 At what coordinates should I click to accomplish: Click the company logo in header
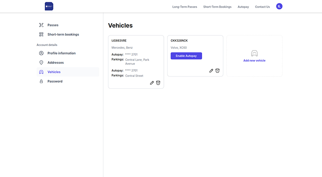[x=49, y=7]
